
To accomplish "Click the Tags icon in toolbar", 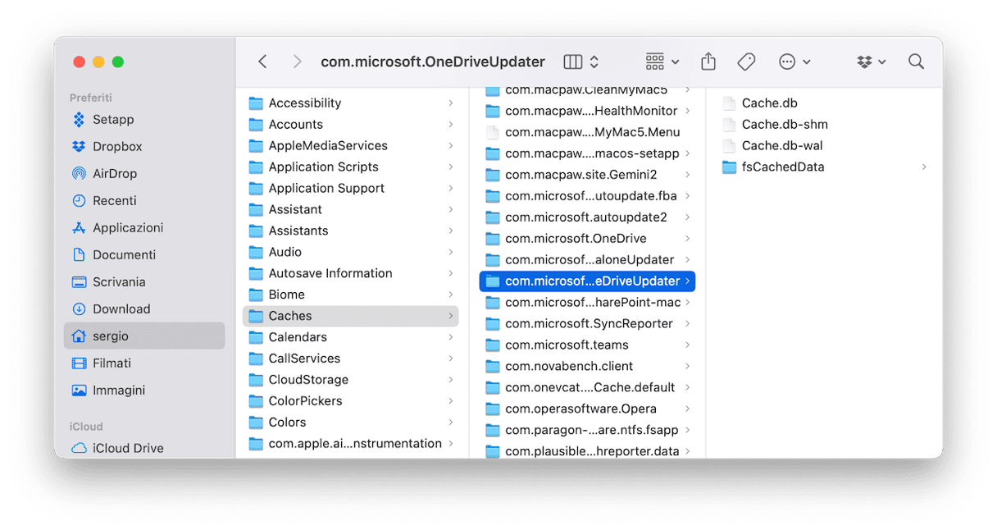I will coord(745,62).
